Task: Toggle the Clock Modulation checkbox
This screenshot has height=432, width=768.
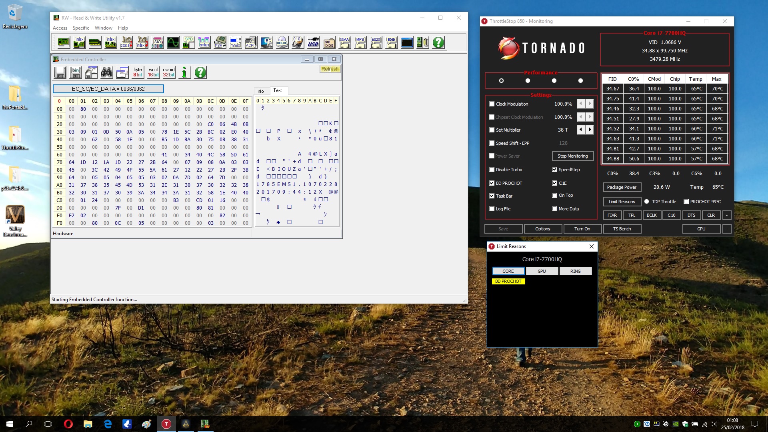Action: 492,104
